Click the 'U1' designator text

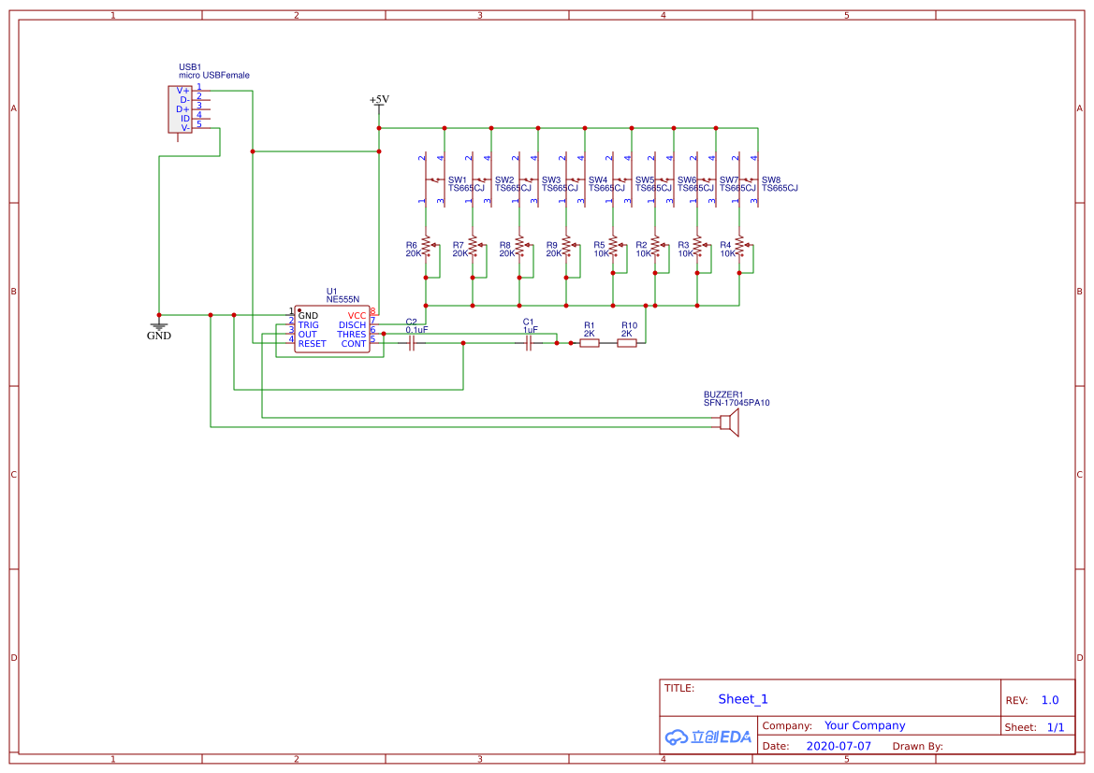click(331, 292)
